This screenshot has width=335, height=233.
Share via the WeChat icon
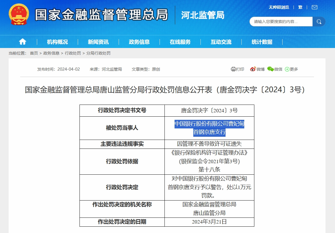(270, 69)
